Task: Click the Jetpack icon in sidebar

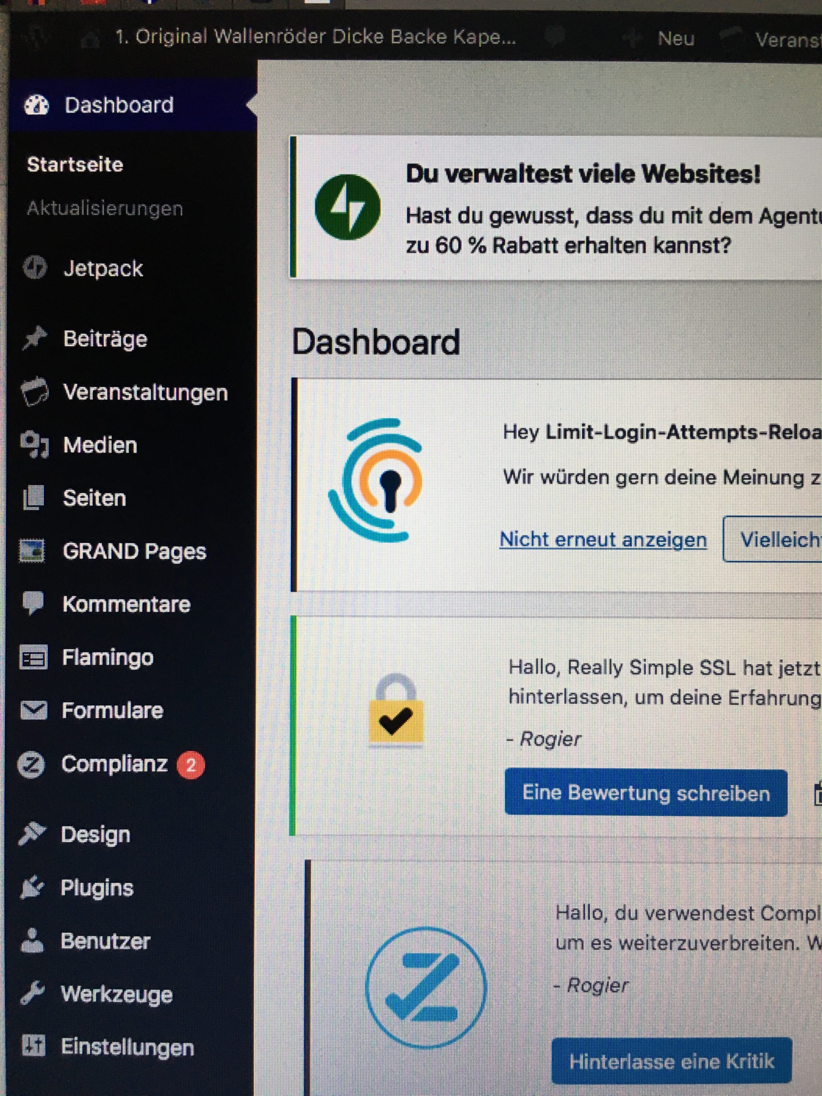Action: pos(35,268)
